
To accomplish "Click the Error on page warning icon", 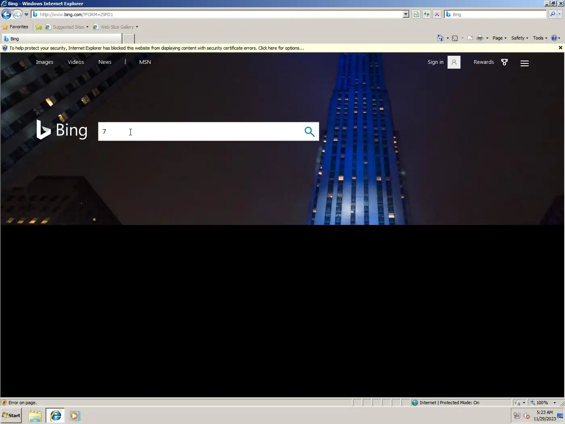I will click(x=4, y=403).
